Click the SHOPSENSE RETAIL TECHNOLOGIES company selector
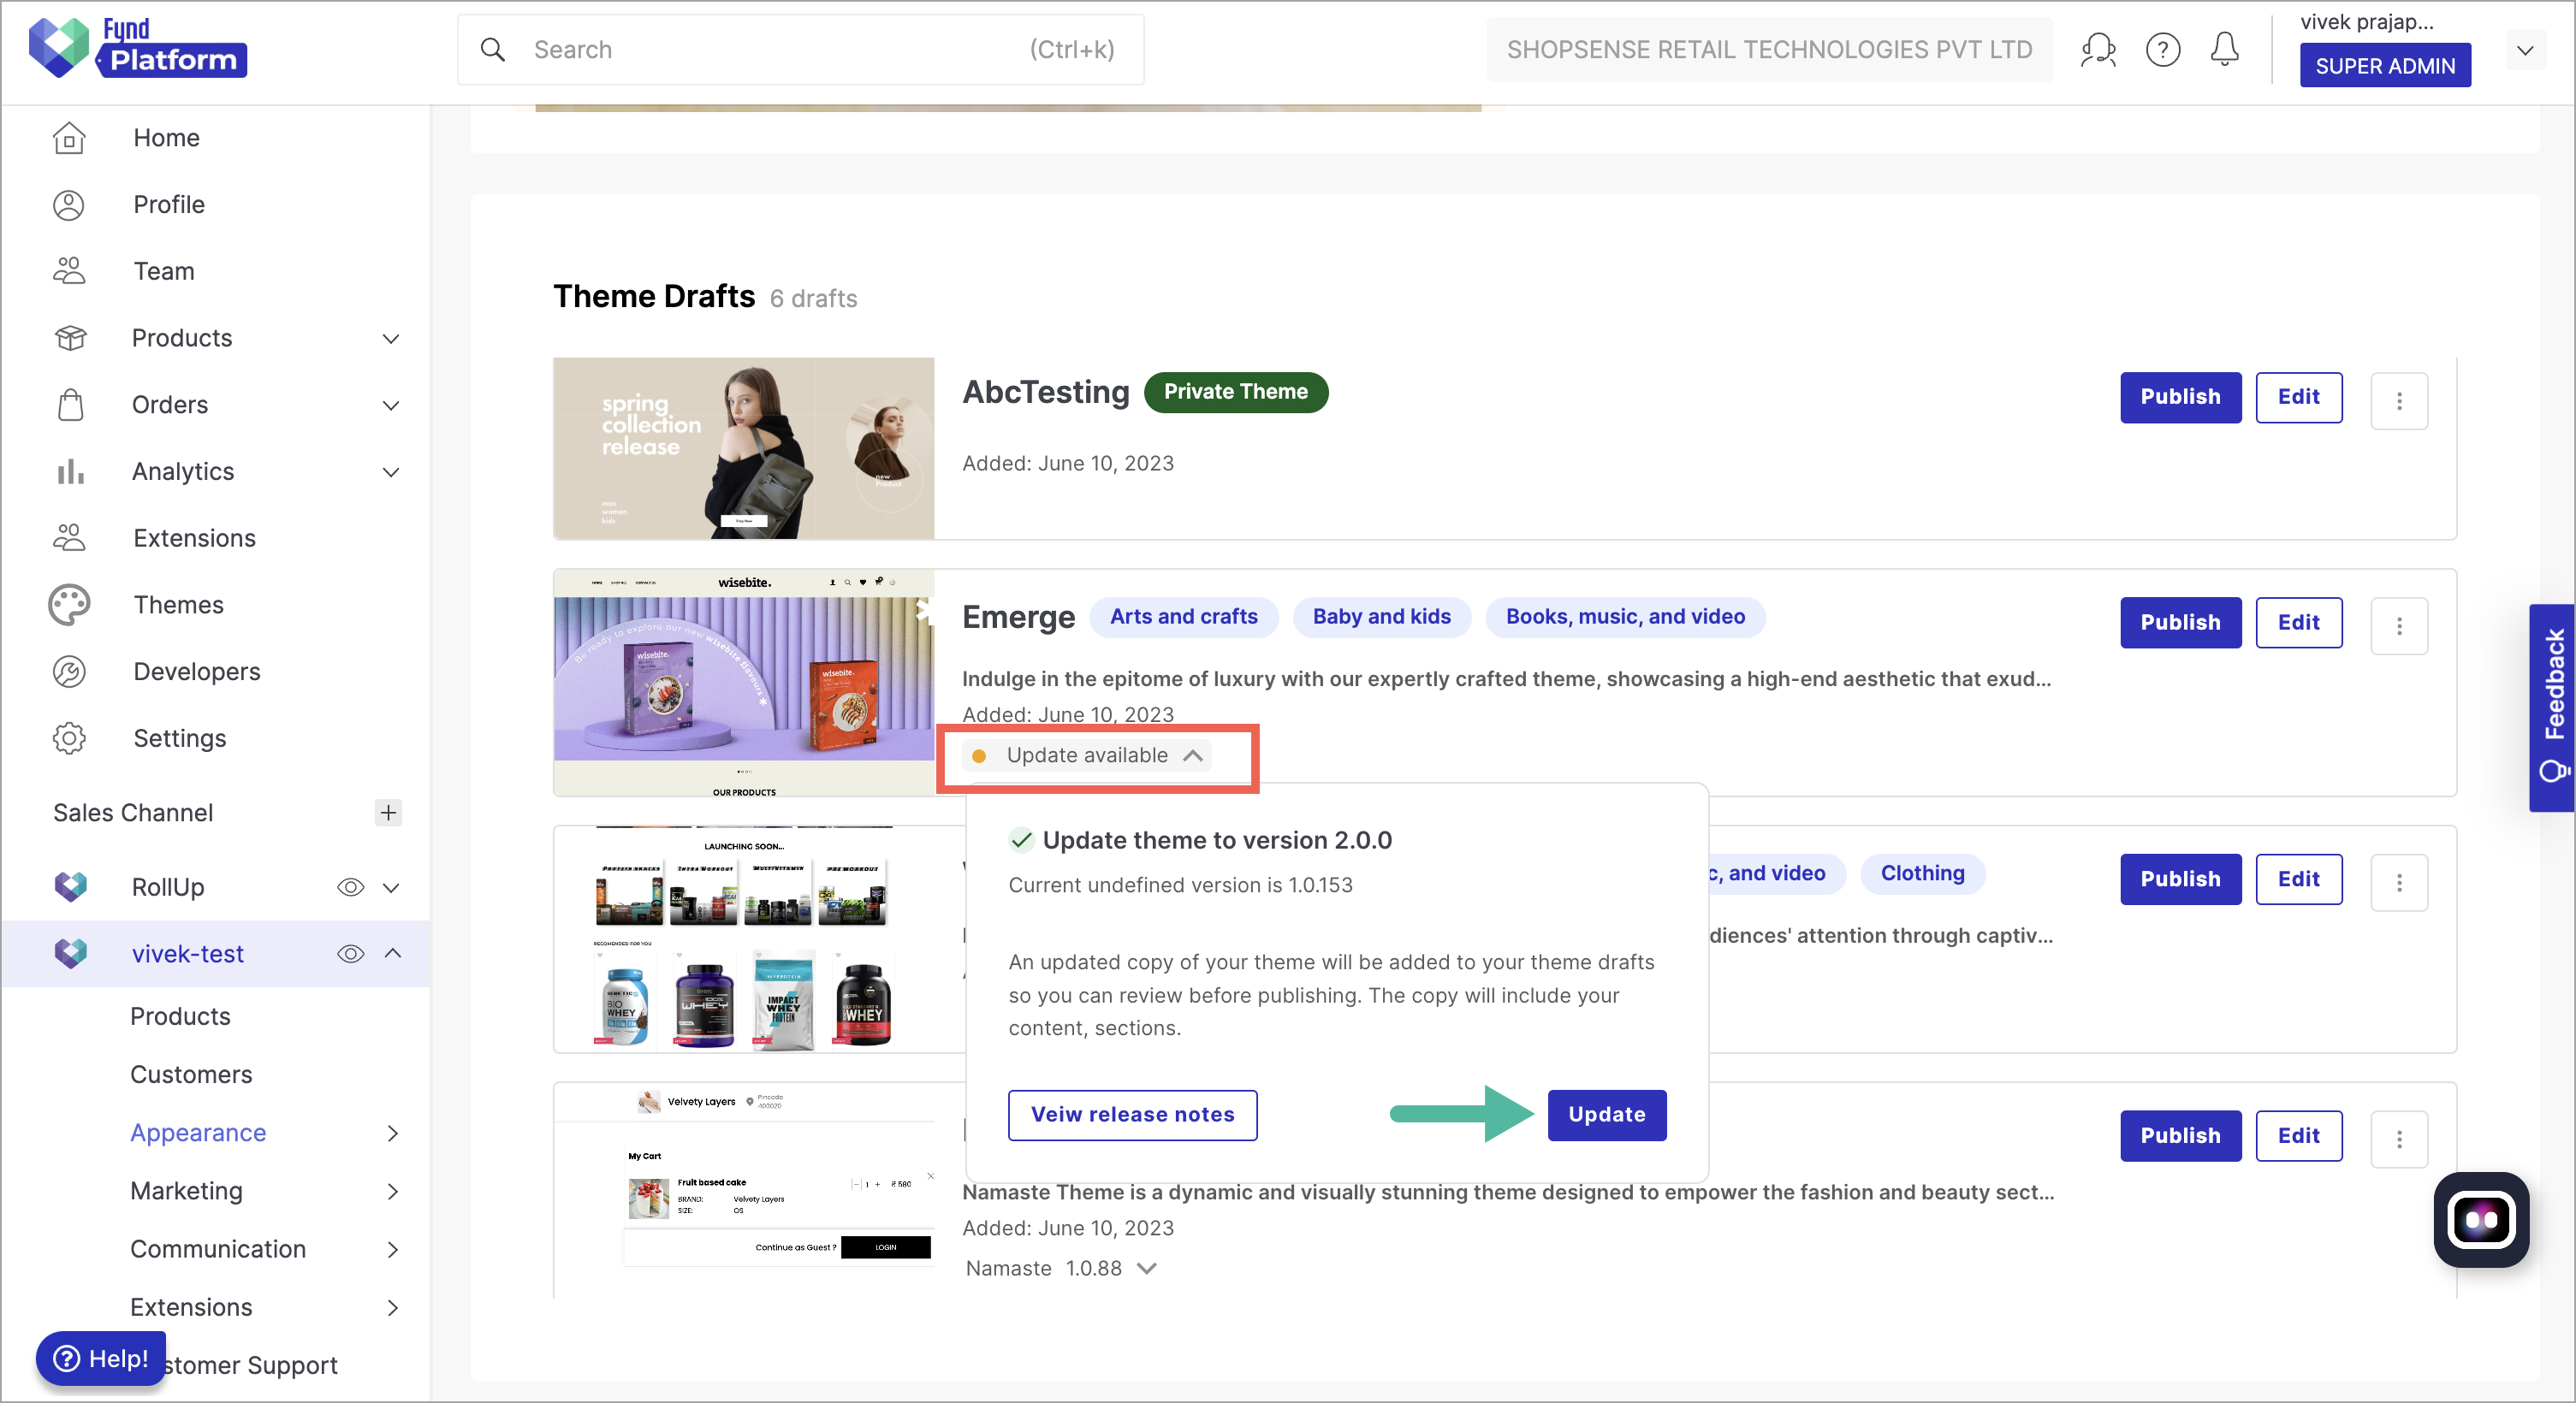The width and height of the screenshot is (2576, 1403). [1769, 49]
